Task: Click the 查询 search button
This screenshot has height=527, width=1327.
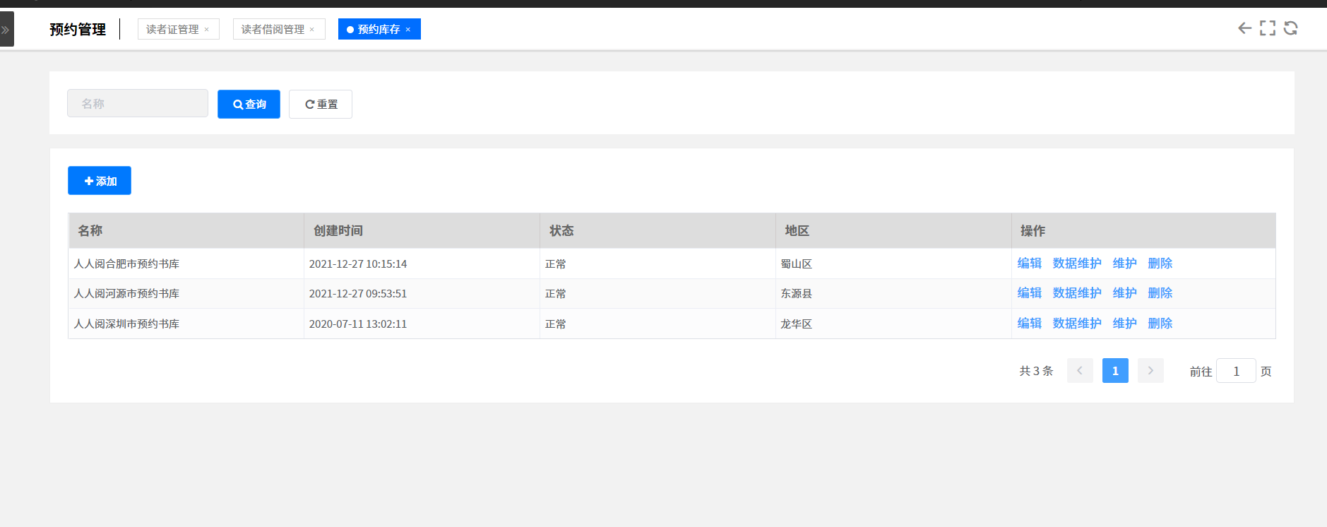Action: (x=249, y=105)
